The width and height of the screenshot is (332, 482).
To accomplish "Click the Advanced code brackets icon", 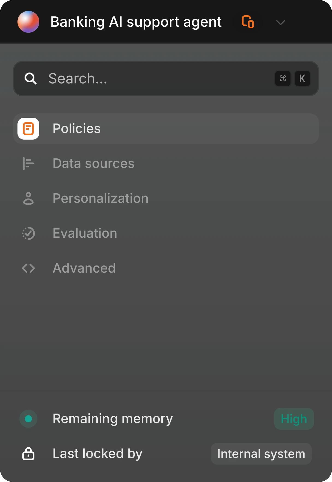I will (x=28, y=268).
